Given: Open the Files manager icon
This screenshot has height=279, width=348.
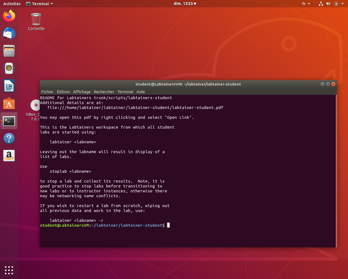Looking at the screenshot, I should pos(9,51).
